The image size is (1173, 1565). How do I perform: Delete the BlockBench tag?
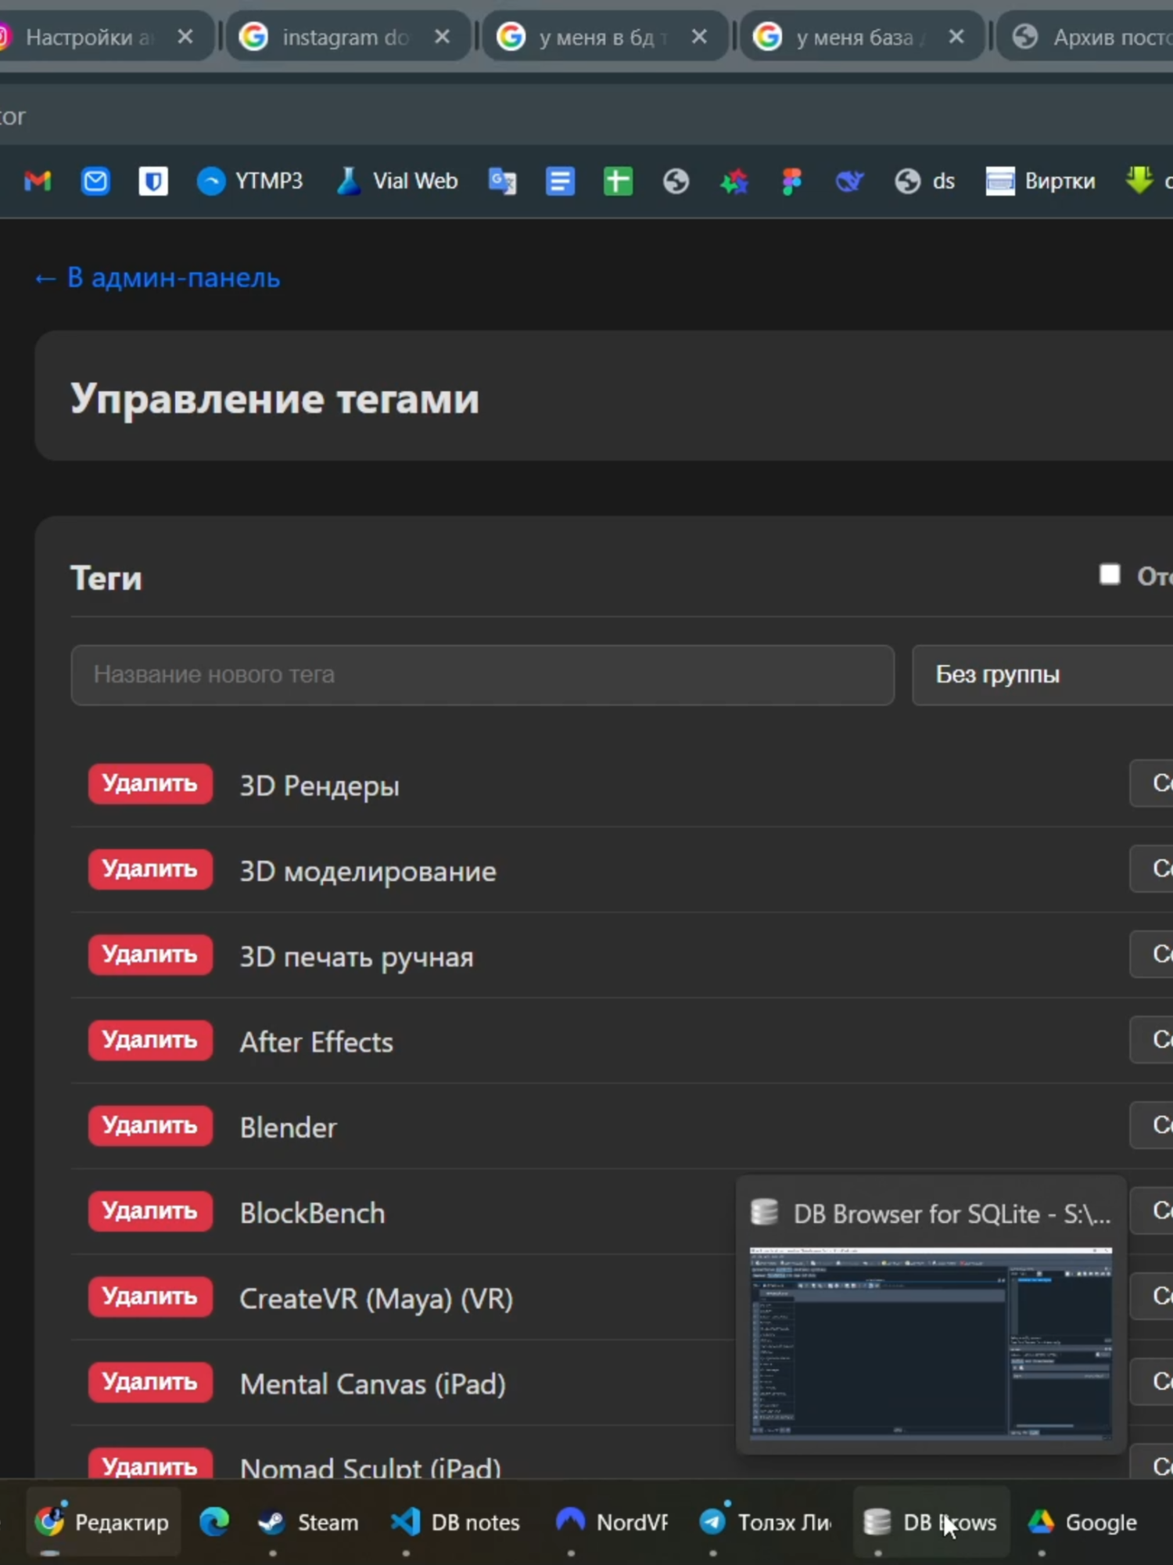[150, 1211]
